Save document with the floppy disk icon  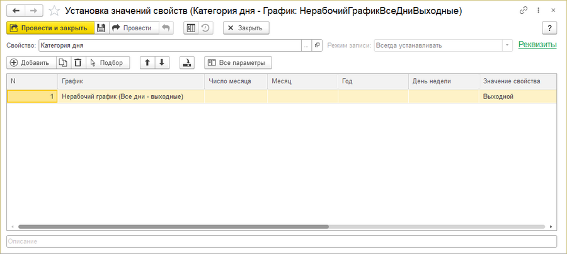click(101, 28)
